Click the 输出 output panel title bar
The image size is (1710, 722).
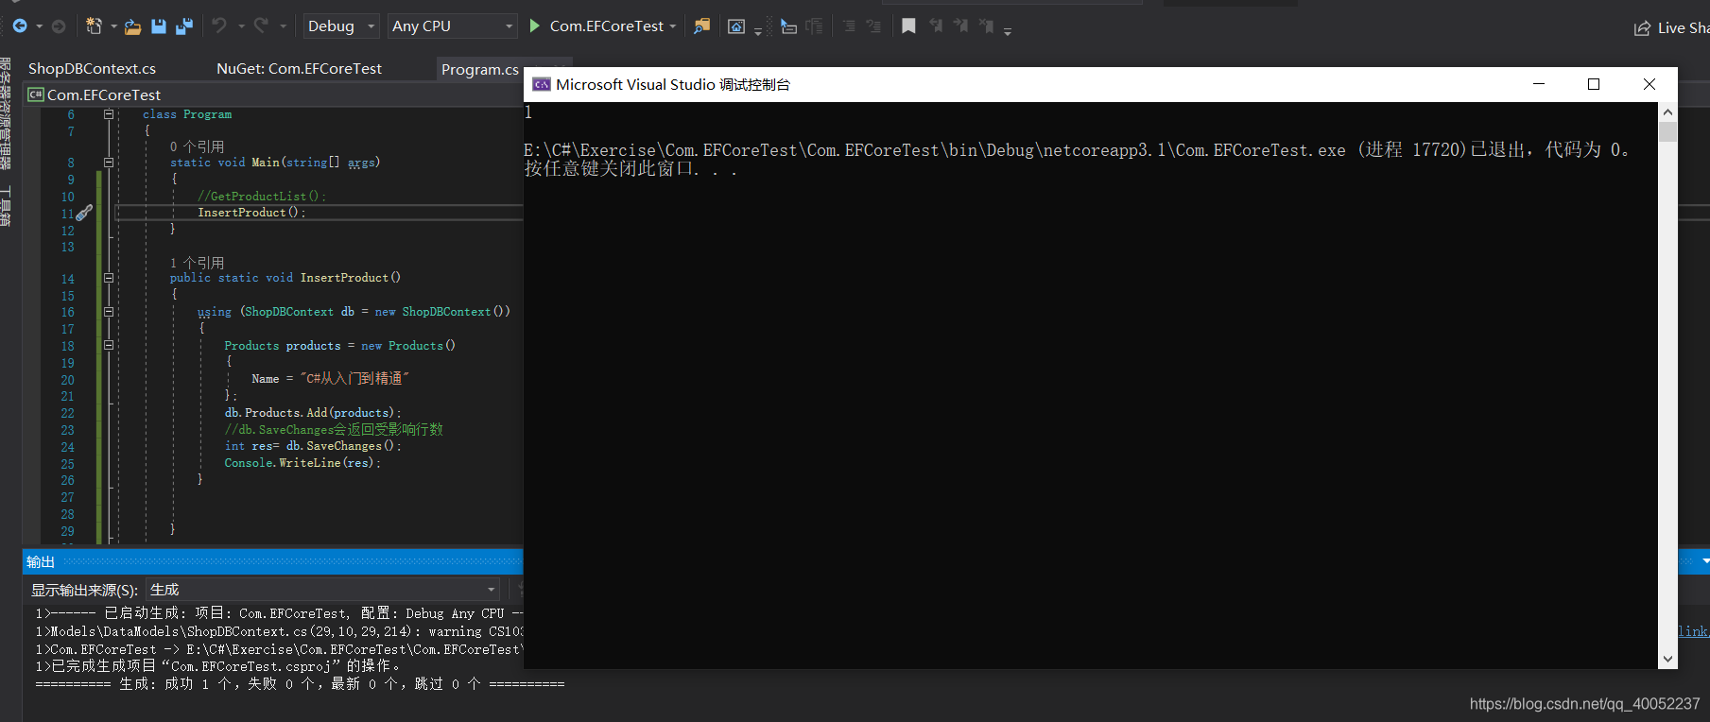point(272,562)
